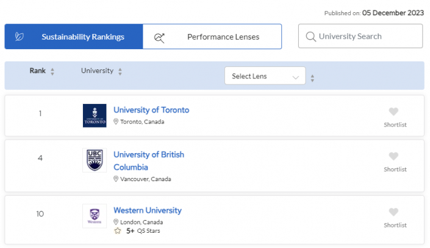The height and width of the screenshot is (248, 430).
Task: Click the Western University logo
Action: pyautogui.click(x=95, y=216)
